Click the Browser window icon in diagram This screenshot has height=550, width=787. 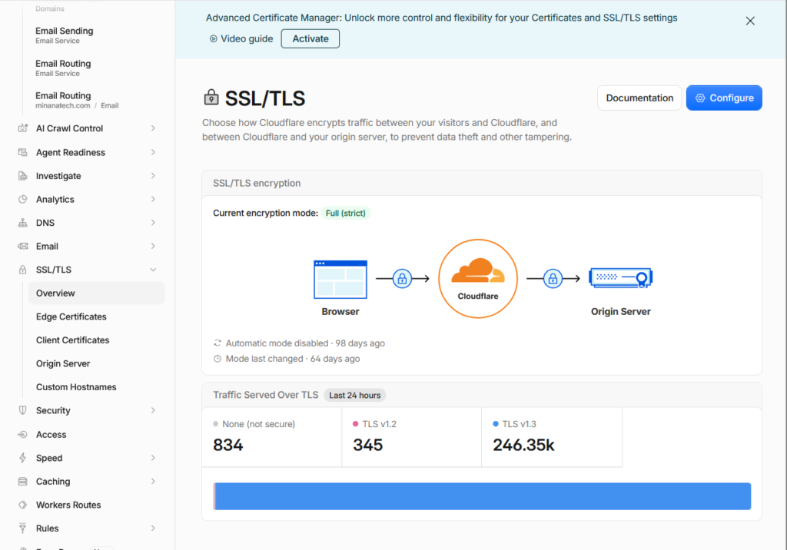[x=340, y=279]
